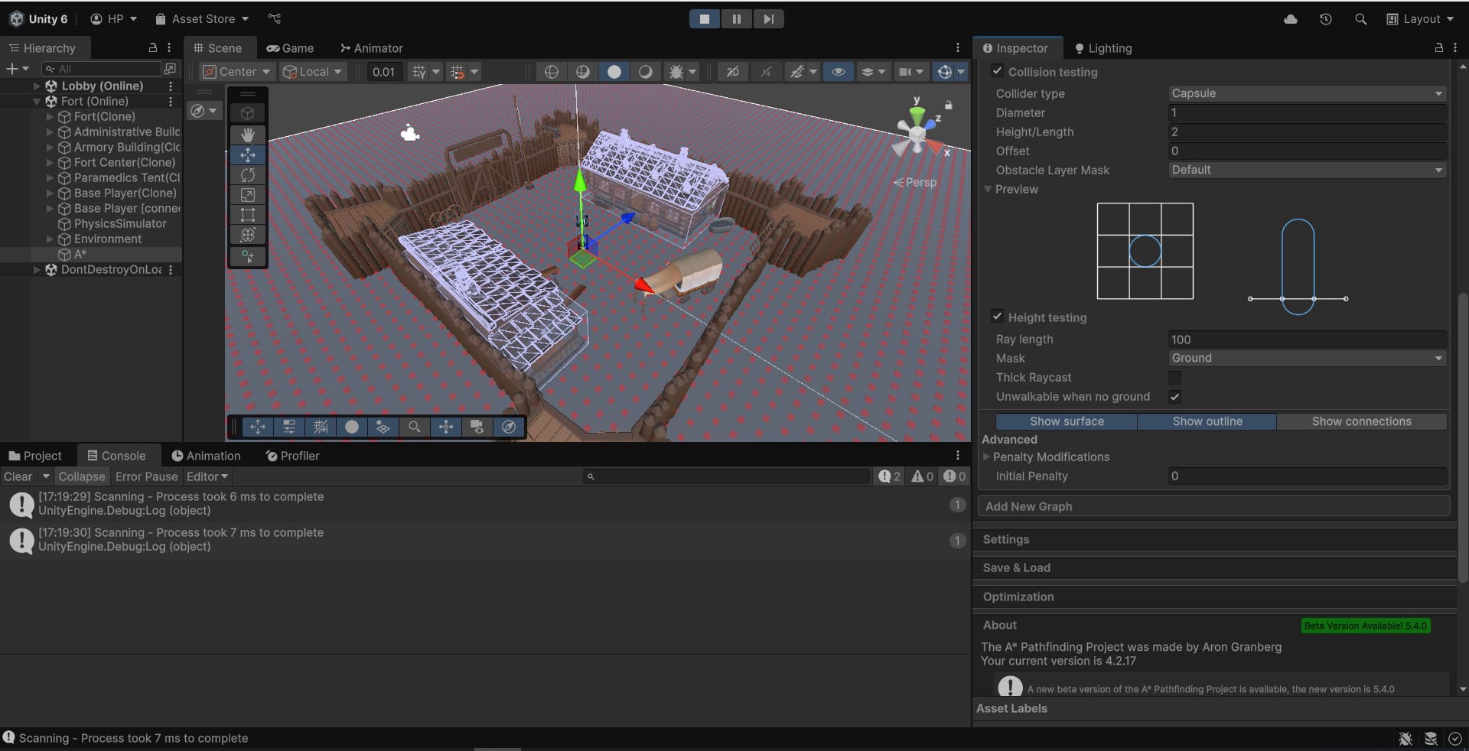
Task: Switch to the Profiler tab
Action: pos(292,456)
